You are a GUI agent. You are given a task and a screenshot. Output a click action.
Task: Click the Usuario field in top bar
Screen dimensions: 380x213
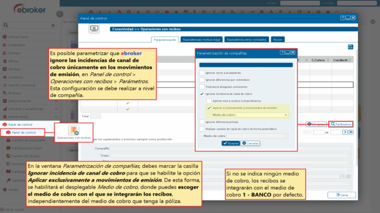tap(300, 3)
